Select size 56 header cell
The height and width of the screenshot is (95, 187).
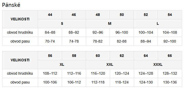click(50, 56)
